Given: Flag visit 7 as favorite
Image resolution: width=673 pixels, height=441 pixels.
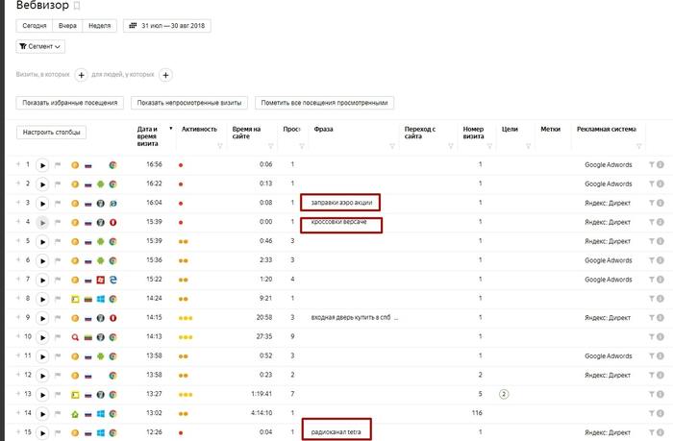Looking at the screenshot, I should 58,280.
